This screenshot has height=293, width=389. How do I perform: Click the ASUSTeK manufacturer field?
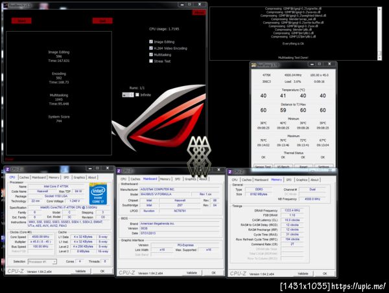[180, 189]
